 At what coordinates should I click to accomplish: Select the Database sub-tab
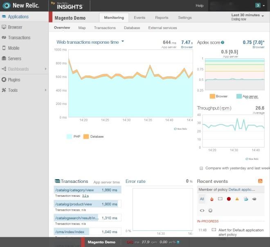pos(132,28)
